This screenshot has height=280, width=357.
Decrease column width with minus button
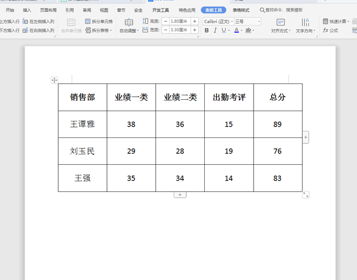click(166, 30)
